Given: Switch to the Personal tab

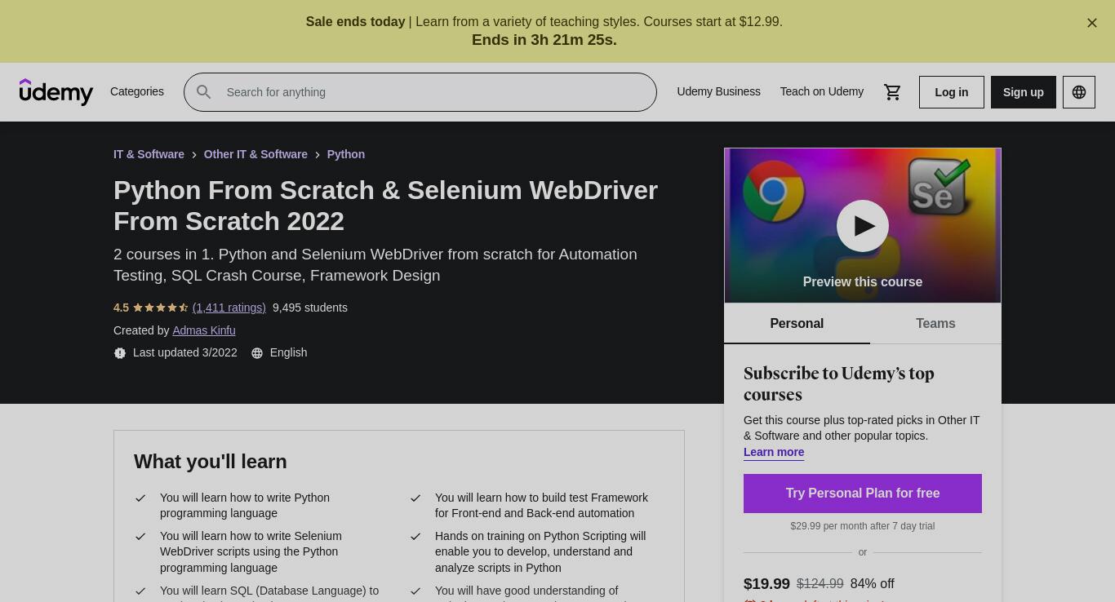Looking at the screenshot, I should point(797,324).
